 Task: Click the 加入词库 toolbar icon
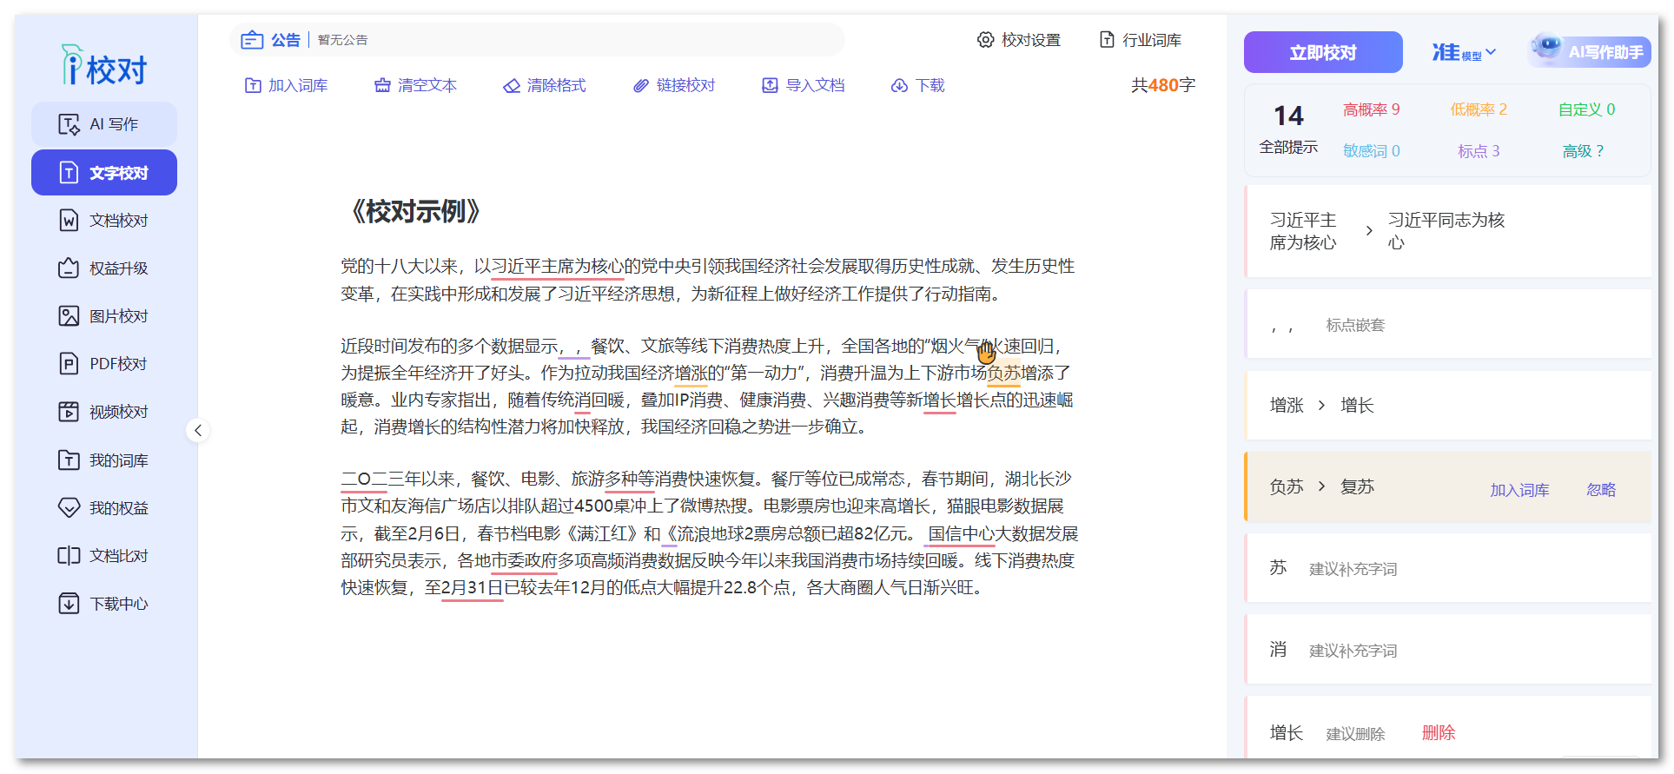tap(253, 85)
